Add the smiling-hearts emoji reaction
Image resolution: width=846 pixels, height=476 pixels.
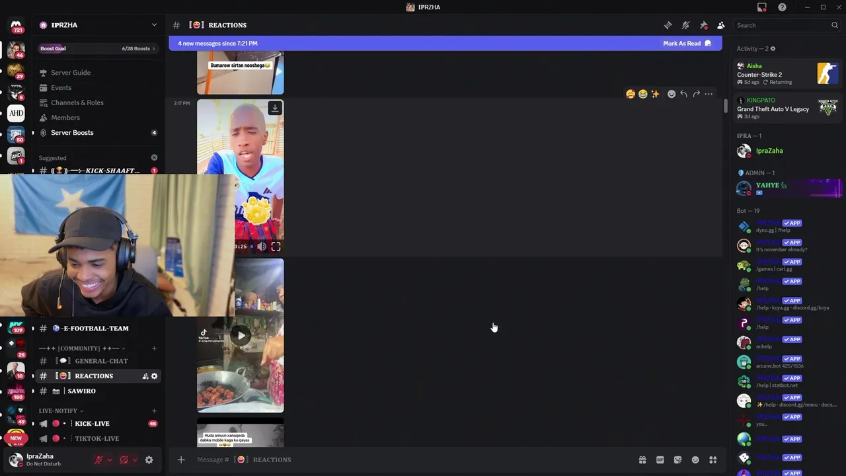pos(631,94)
